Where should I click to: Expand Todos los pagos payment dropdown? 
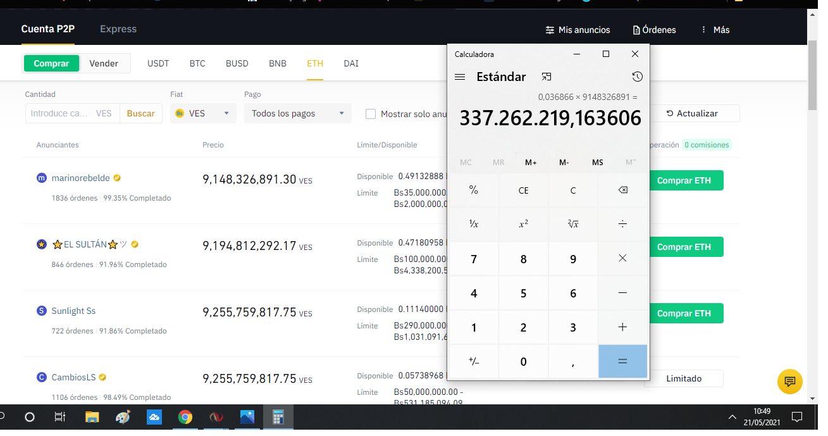pyautogui.click(x=298, y=113)
